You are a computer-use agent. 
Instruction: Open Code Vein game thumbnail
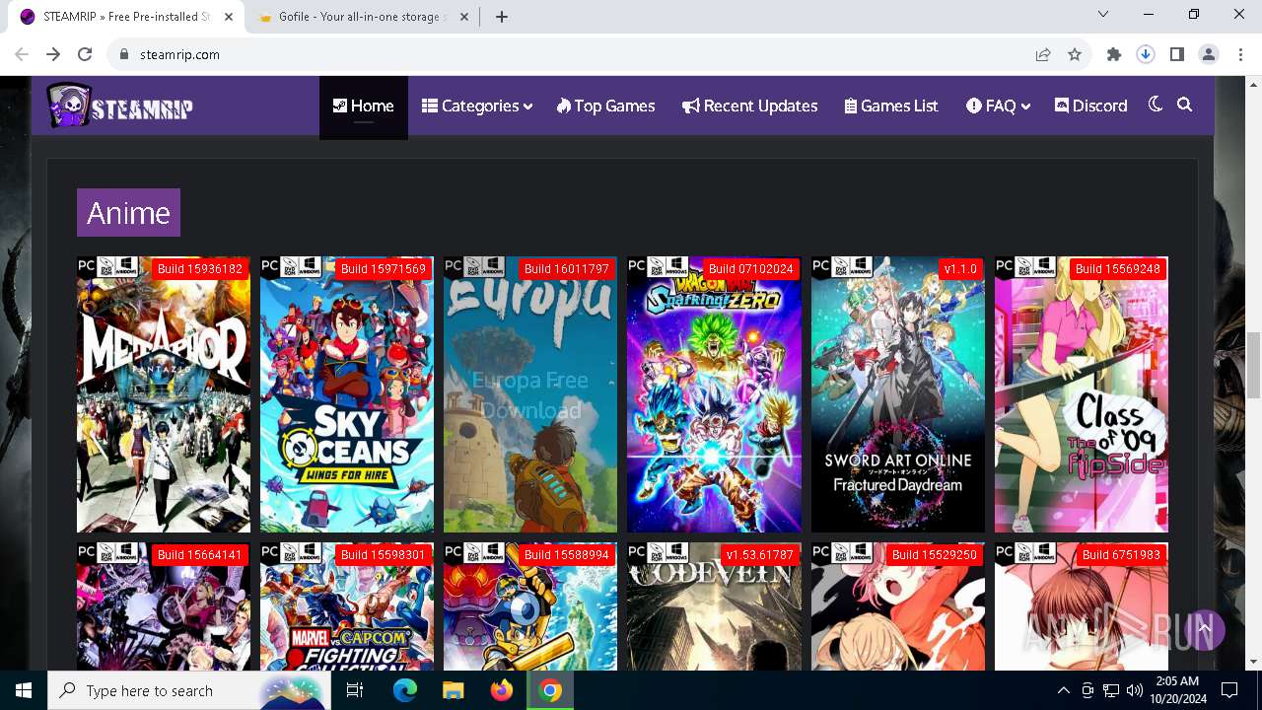coord(714,606)
